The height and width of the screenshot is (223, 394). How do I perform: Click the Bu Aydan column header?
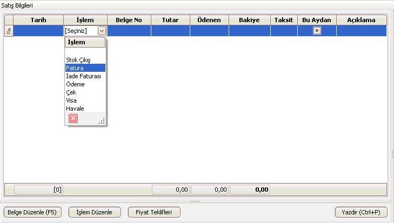tap(317, 20)
